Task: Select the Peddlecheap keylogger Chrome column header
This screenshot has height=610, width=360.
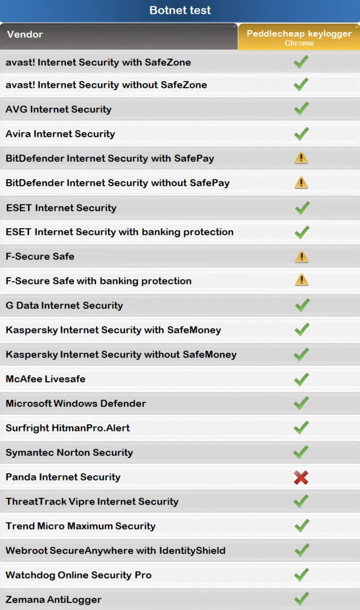Action: [299, 38]
